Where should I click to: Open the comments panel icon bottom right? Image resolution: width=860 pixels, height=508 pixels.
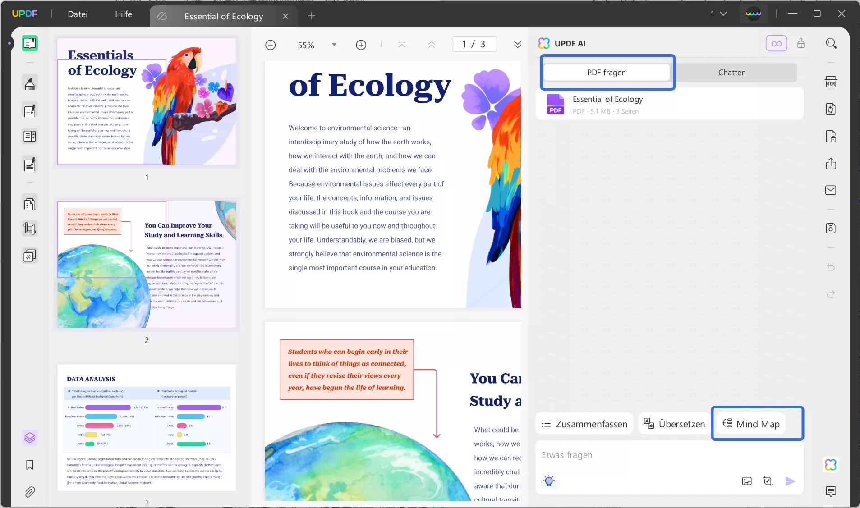click(x=831, y=491)
